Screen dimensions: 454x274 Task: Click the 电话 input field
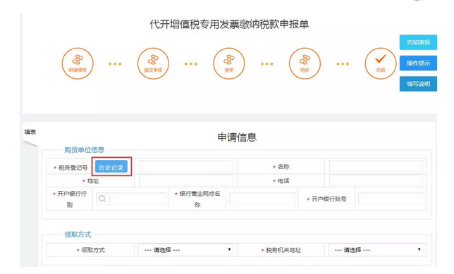[376, 180]
